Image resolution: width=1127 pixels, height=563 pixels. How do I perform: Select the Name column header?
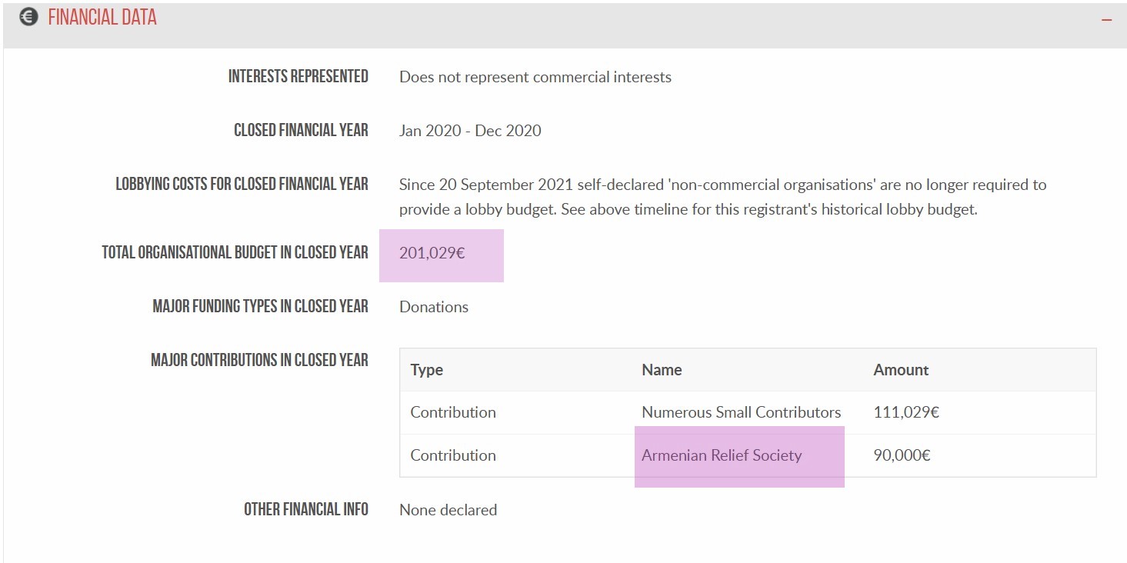(662, 370)
